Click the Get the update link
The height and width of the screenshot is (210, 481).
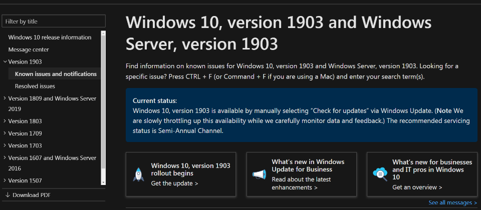pos(174,183)
